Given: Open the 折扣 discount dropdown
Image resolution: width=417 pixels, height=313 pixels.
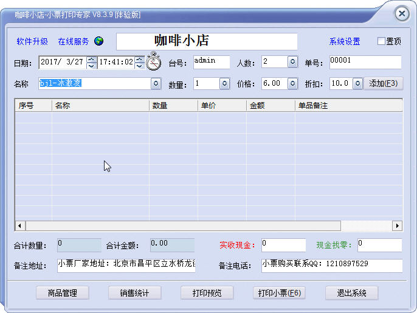Looking at the screenshot, I should [357, 83].
